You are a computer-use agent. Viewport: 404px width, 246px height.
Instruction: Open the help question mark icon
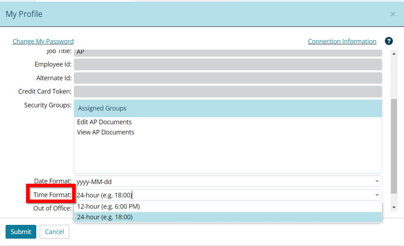tap(389, 41)
